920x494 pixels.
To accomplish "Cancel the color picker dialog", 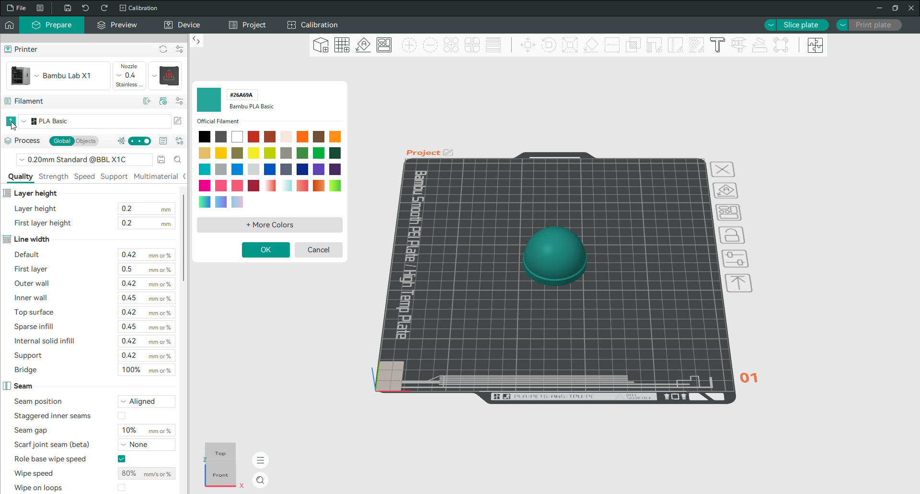I will click(x=319, y=250).
